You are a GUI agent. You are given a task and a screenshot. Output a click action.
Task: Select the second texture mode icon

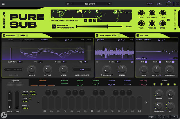coord(119,35)
